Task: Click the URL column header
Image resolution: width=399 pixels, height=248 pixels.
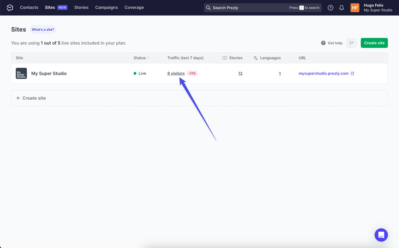Action: [x=302, y=58]
